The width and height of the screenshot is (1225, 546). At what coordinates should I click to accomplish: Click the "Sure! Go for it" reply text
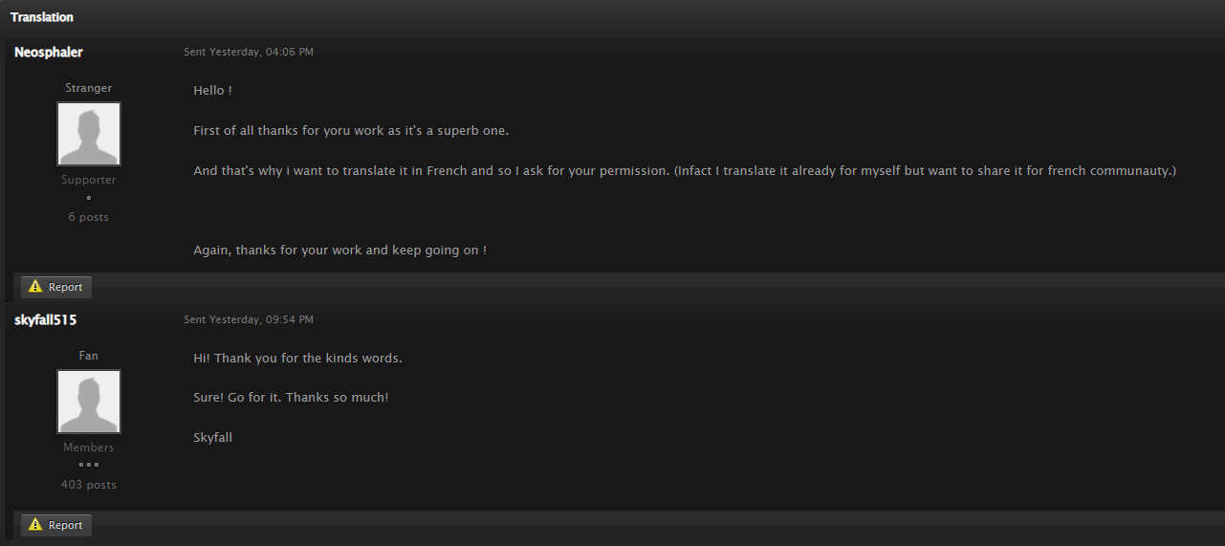pyautogui.click(x=291, y=397)
